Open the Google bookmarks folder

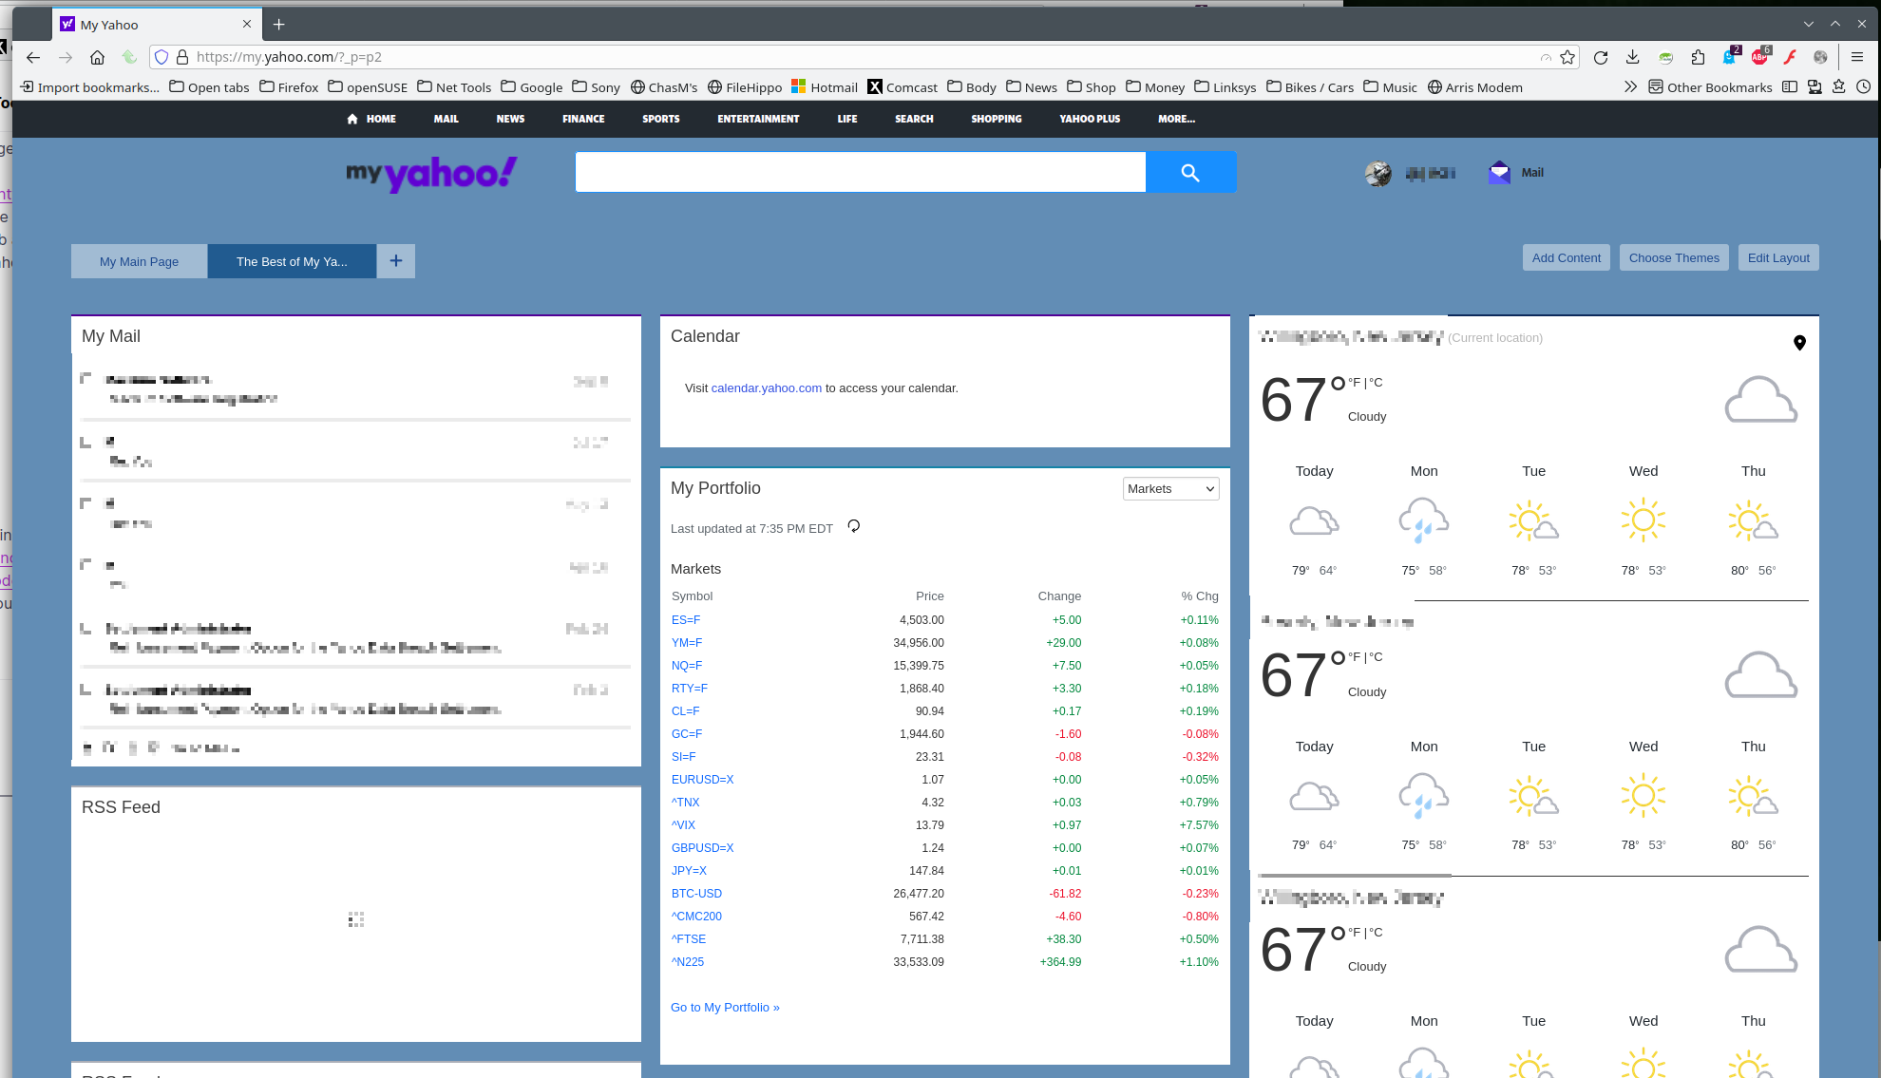click(x=532, y=87)
